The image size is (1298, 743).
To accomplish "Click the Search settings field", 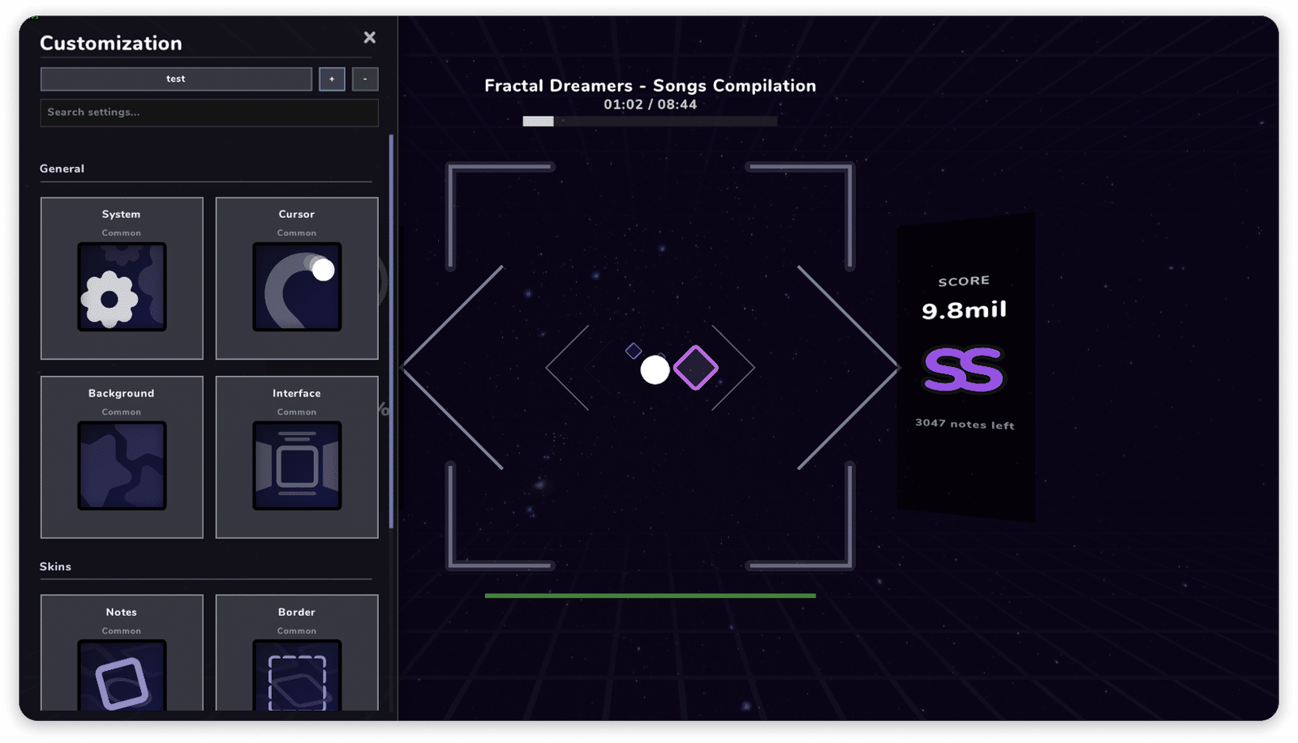I will pos(209,113).
